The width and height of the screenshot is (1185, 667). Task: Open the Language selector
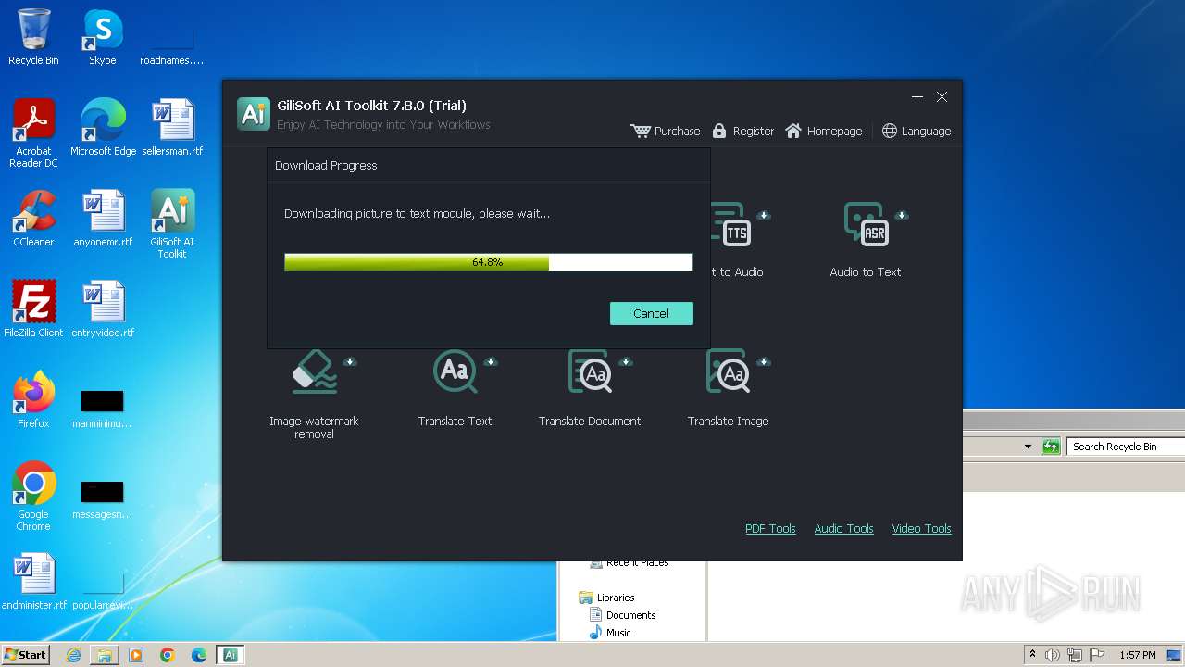(916, 132)
